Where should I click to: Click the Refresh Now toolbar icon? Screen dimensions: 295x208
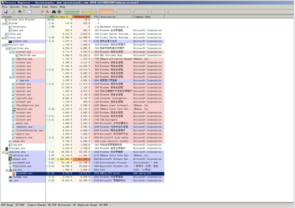(x=13, y=12)
